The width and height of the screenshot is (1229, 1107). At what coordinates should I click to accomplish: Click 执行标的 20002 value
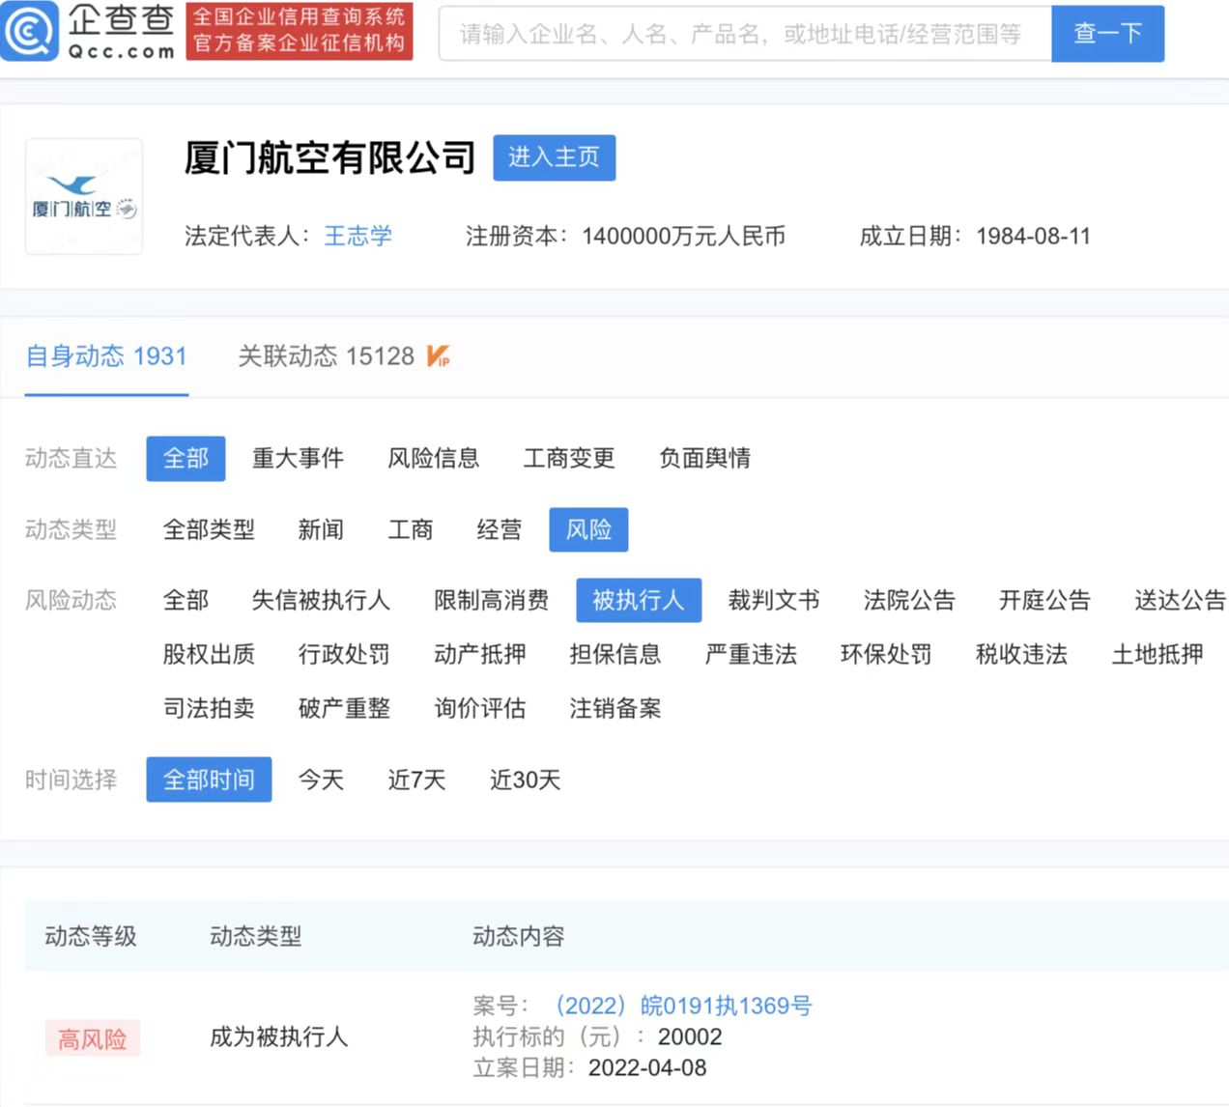tap(690, 1036)
